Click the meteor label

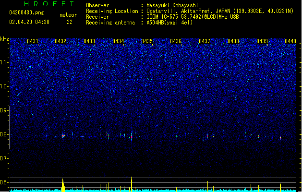68,15
